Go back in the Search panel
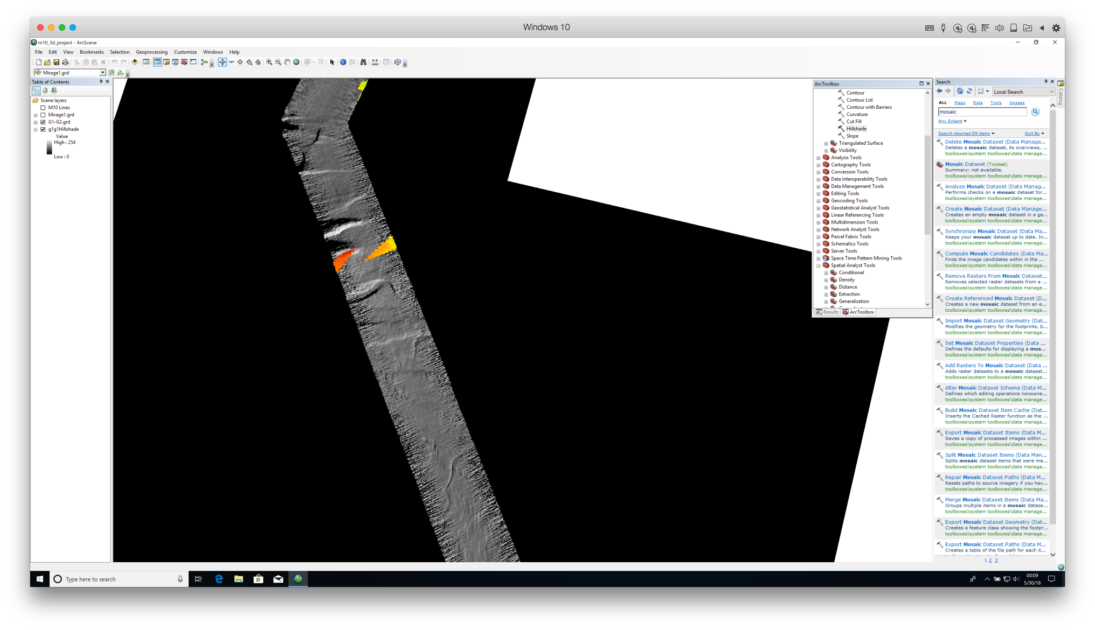This screenshot has height=630, width=1095. pos(940,92)
